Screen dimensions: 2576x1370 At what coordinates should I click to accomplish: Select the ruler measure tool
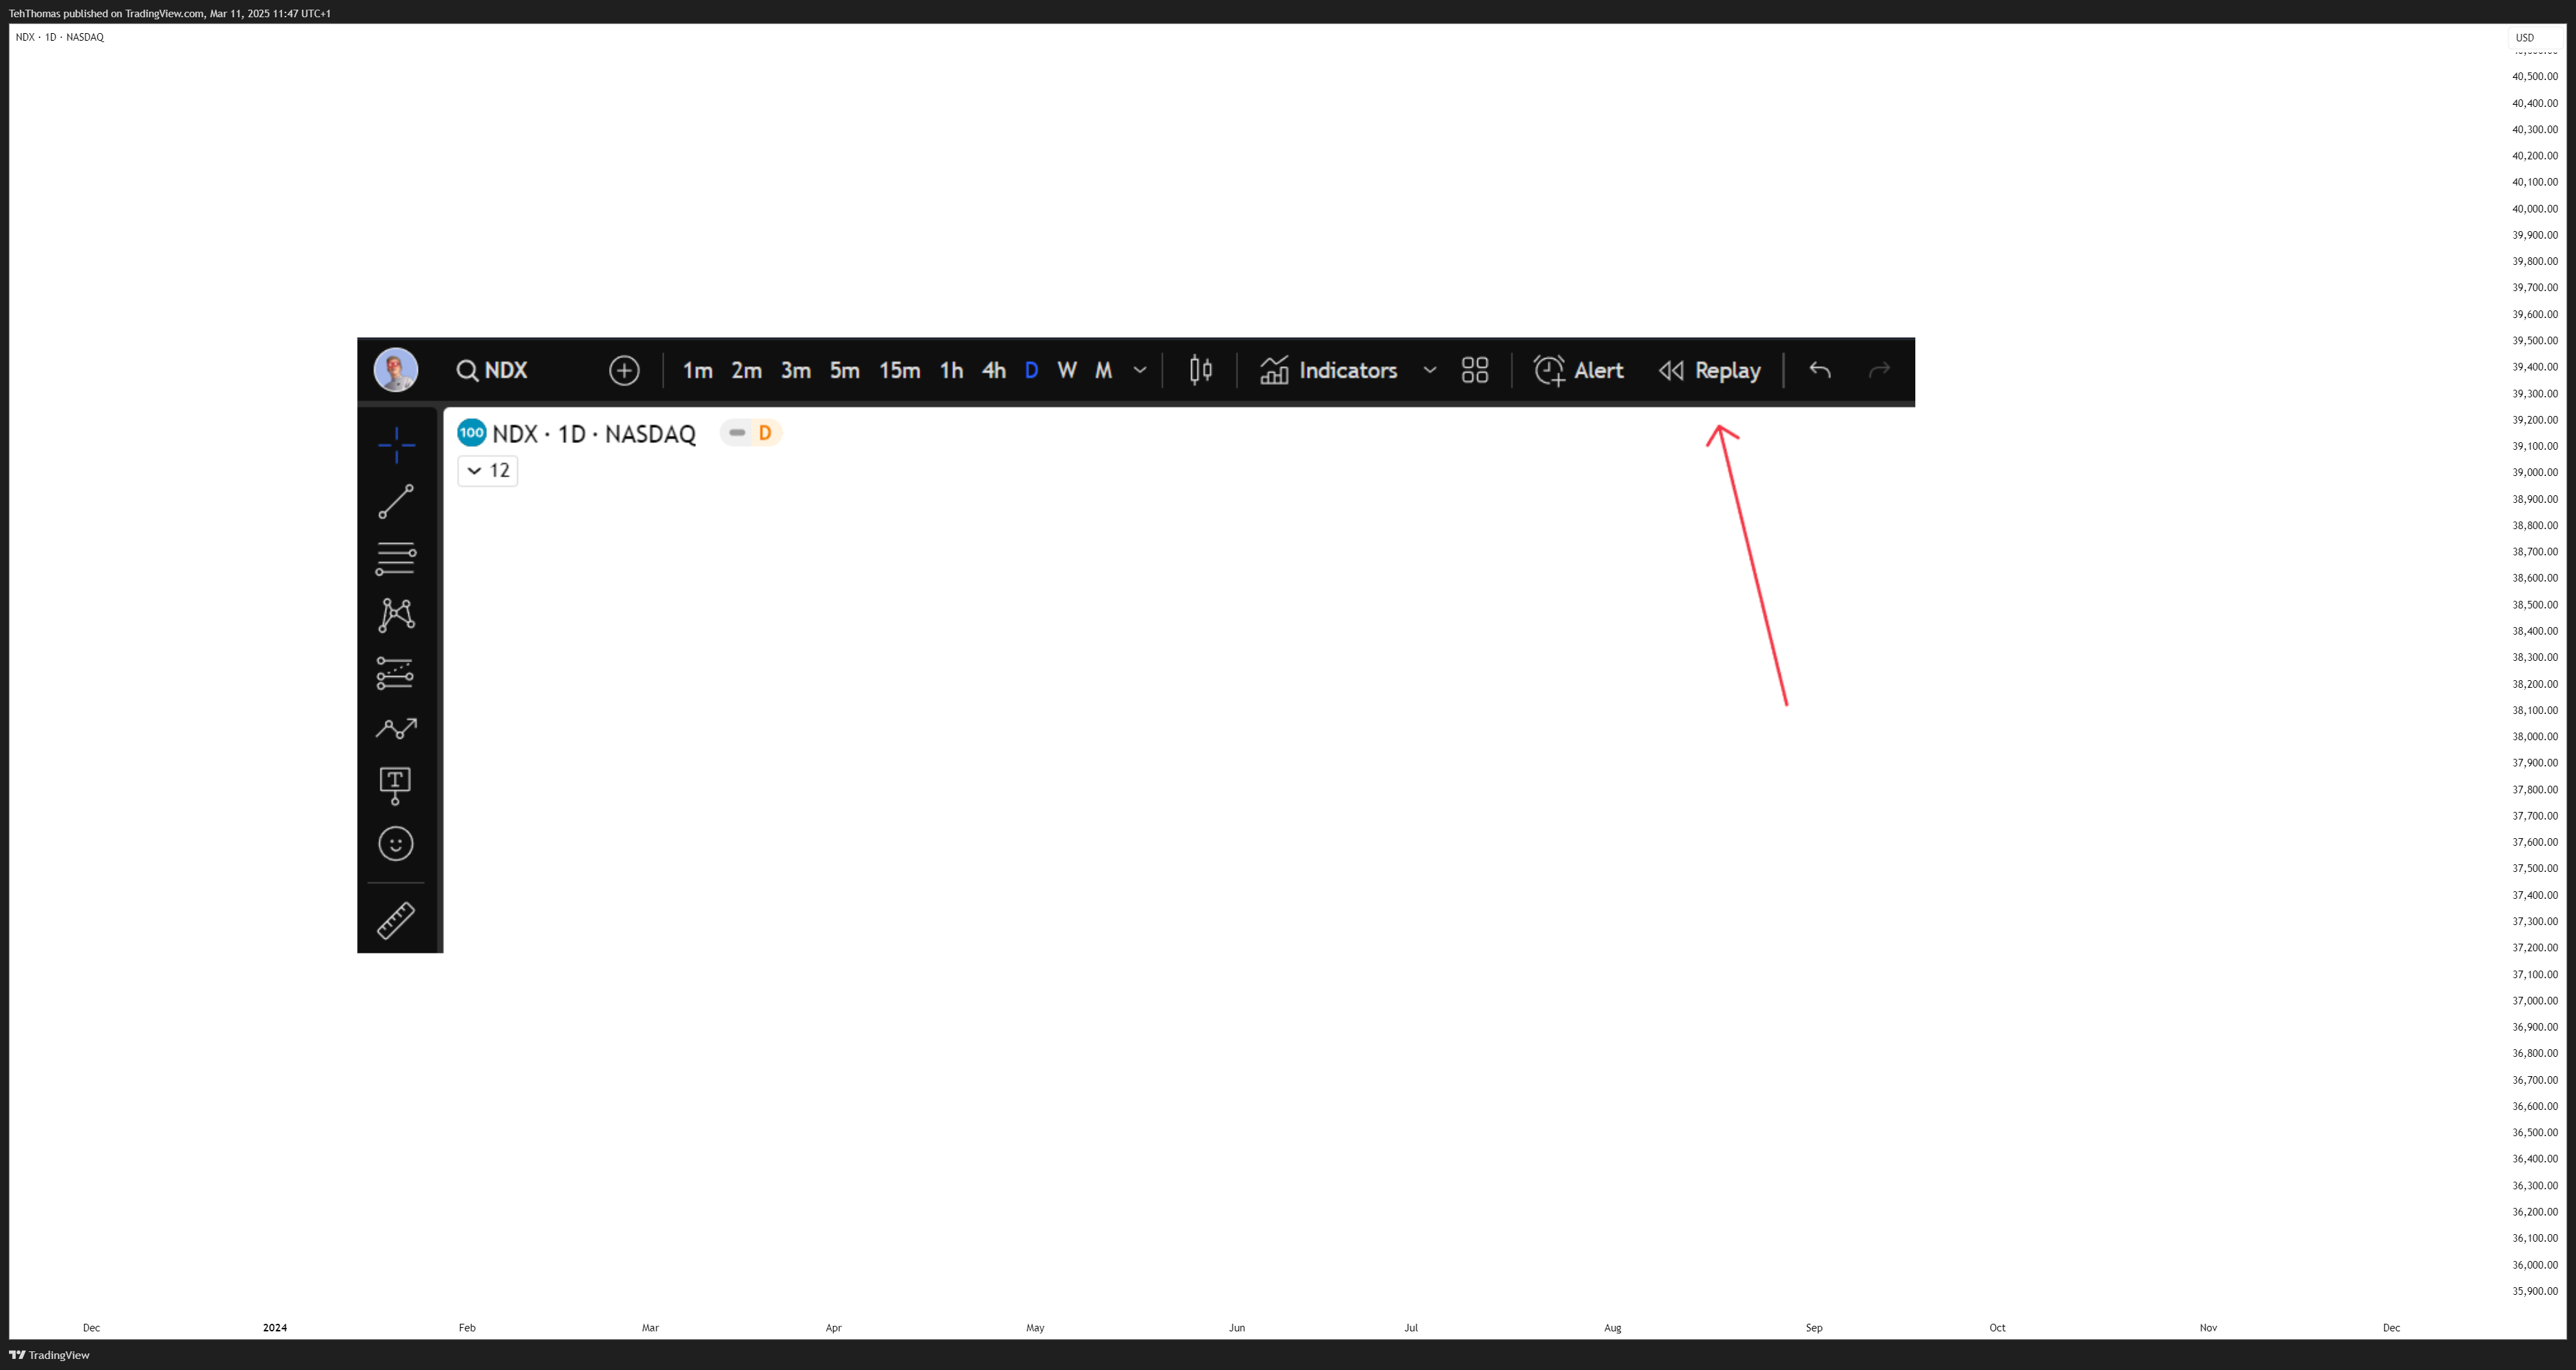coord(396,921)
